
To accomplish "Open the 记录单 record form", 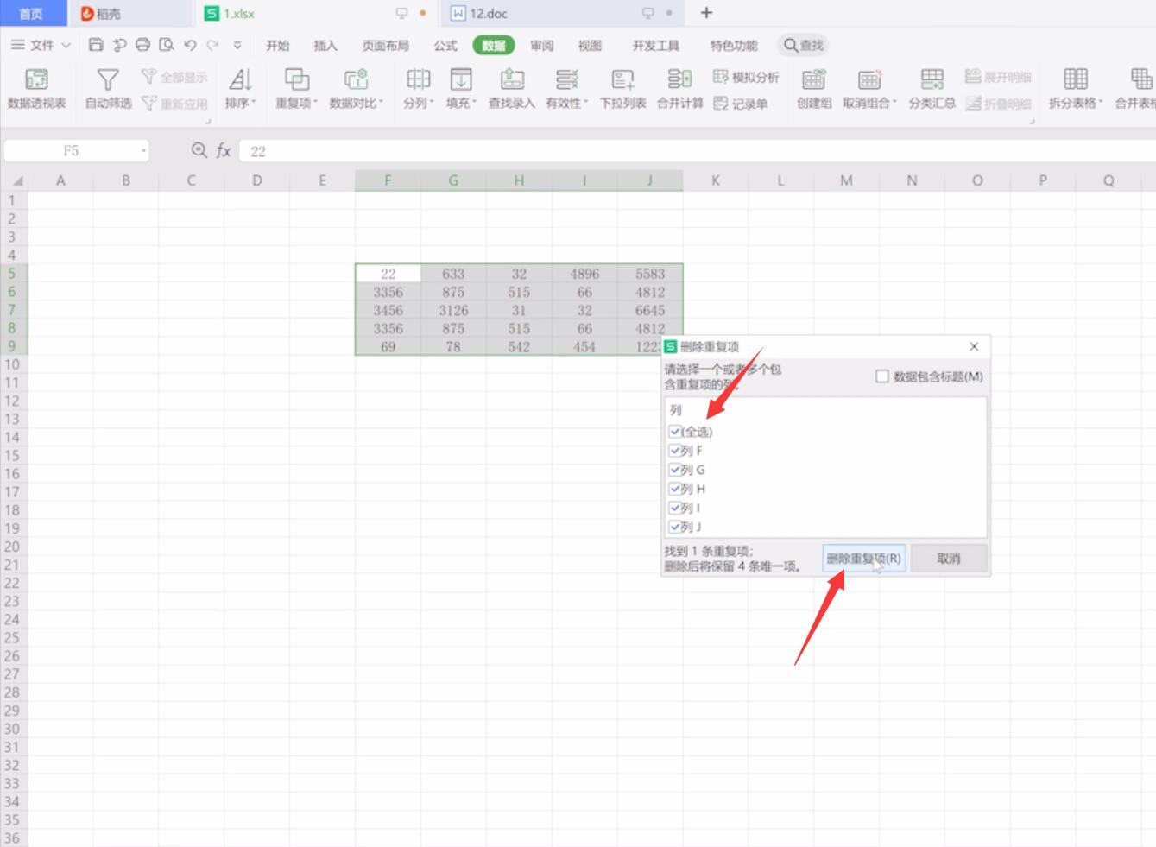I will tap(741, 104).
